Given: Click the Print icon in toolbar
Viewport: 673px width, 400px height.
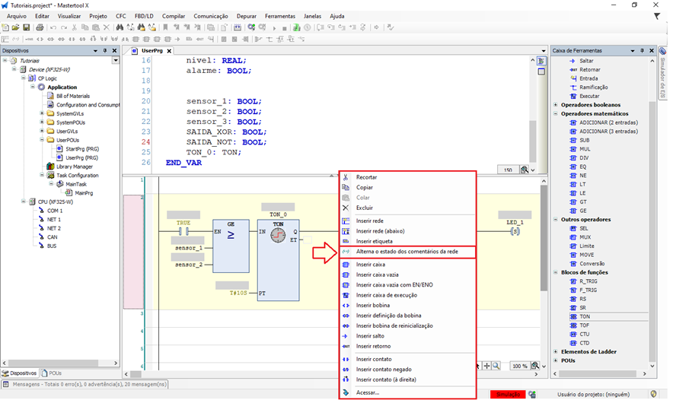Looking at the screenshot, I should click(x=38, y=27).
